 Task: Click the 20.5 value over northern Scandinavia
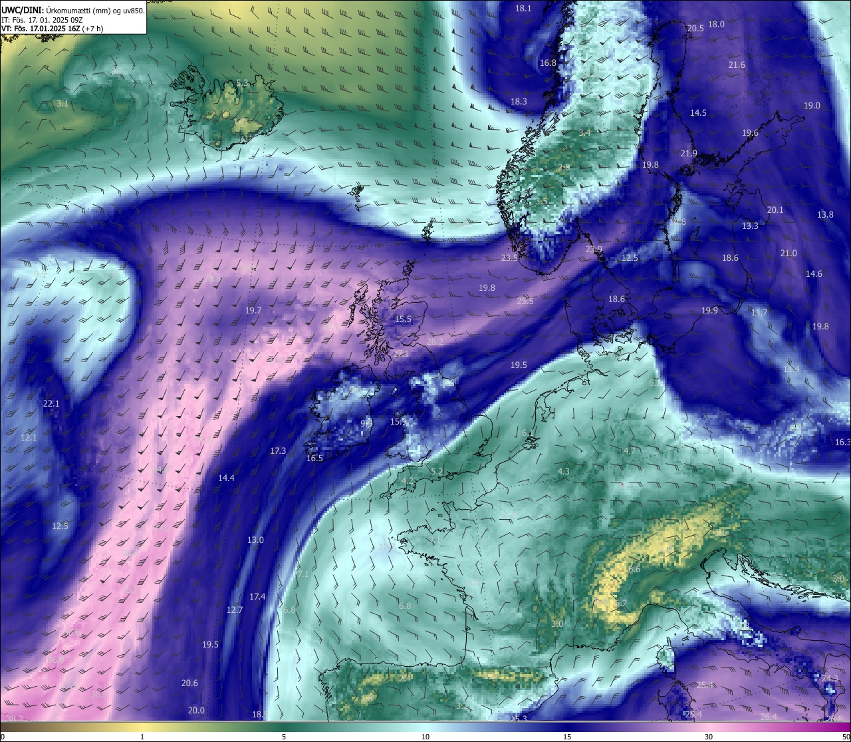(695, 28)
